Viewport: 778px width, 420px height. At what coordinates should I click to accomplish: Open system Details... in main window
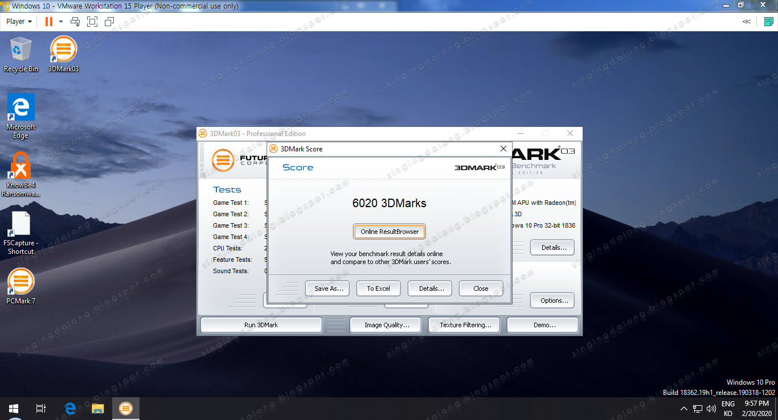pos(552,248)
